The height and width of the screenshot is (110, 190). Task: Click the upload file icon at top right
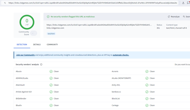183,3
